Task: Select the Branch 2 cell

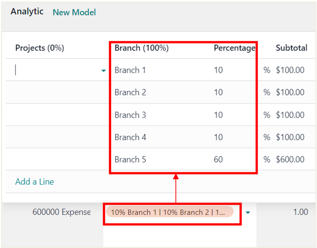Action: (x=130, y=92)
